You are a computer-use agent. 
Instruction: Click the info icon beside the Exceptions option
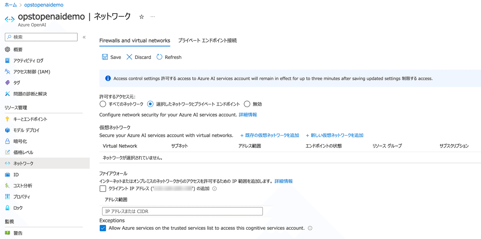coord(310,228)
